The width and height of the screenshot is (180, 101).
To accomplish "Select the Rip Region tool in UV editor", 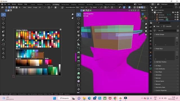I will coord(3,45).
